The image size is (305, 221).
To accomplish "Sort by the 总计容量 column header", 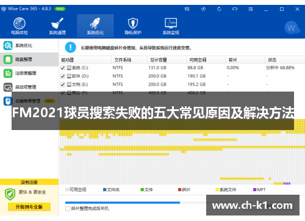I will point(167,60).
